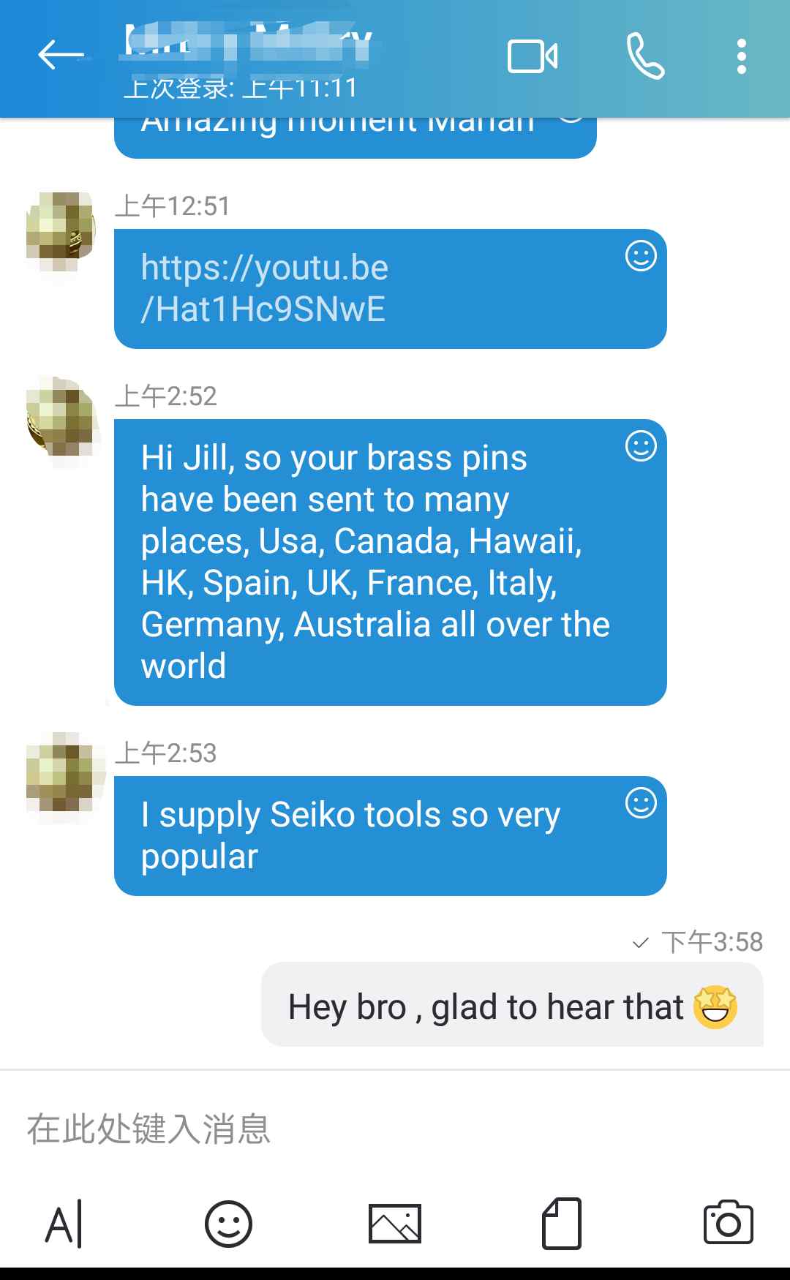Viewport: 790px width, 1280px height.
Task: Open the youtu.be video link
Action: (264, 288)
